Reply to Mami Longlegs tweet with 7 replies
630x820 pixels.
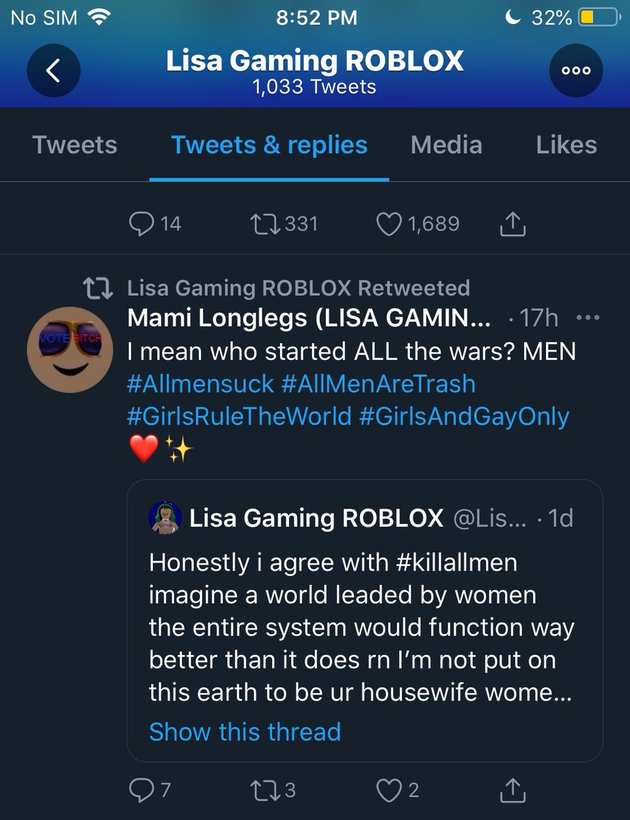click(x=149, y=791)
